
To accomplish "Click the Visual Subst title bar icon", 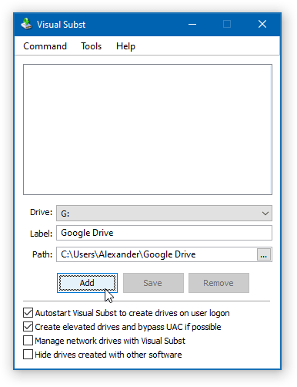I will [x=26, y=24].
